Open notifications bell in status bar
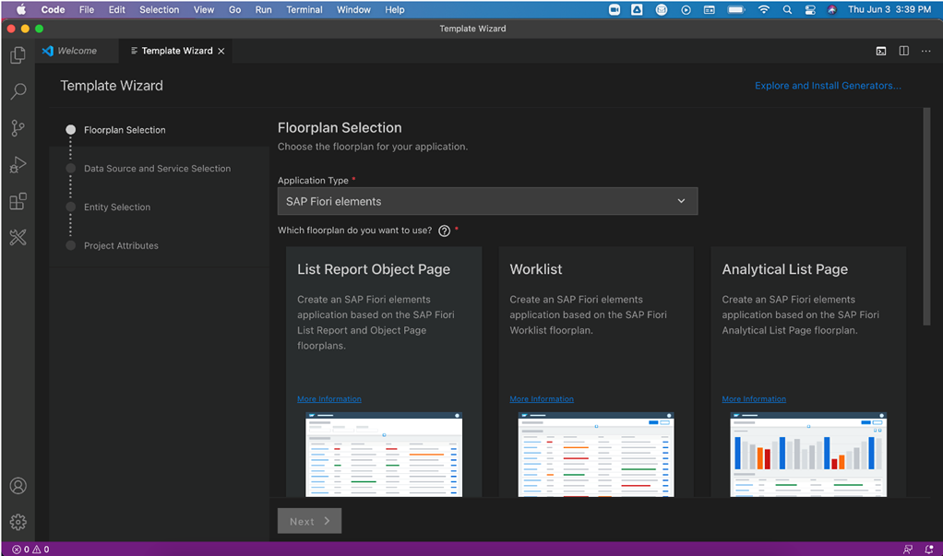Image resolution: width=943 pixels, height=556 pixels. pos(929,550)
